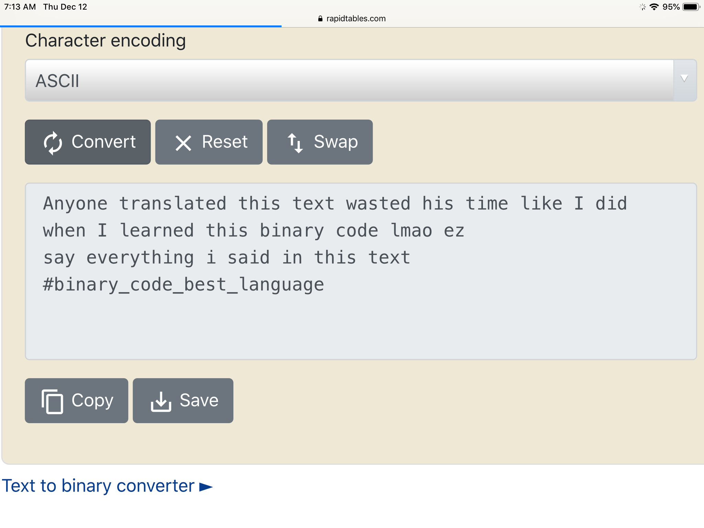Click the Reset button label
This screenshot has height=528, width=704.
tap(225, 142)
